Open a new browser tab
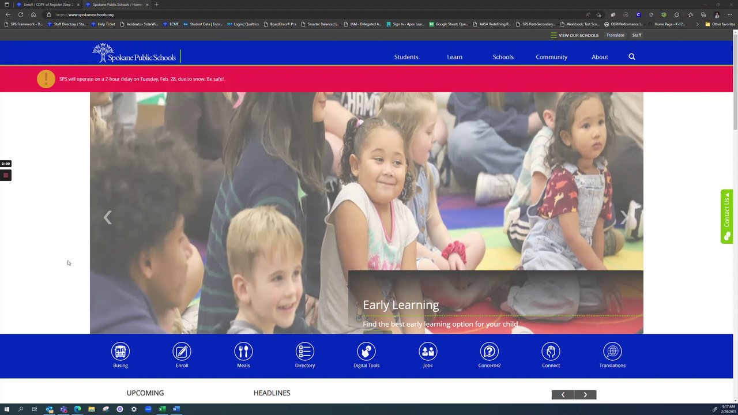 [x=156, y=5]
